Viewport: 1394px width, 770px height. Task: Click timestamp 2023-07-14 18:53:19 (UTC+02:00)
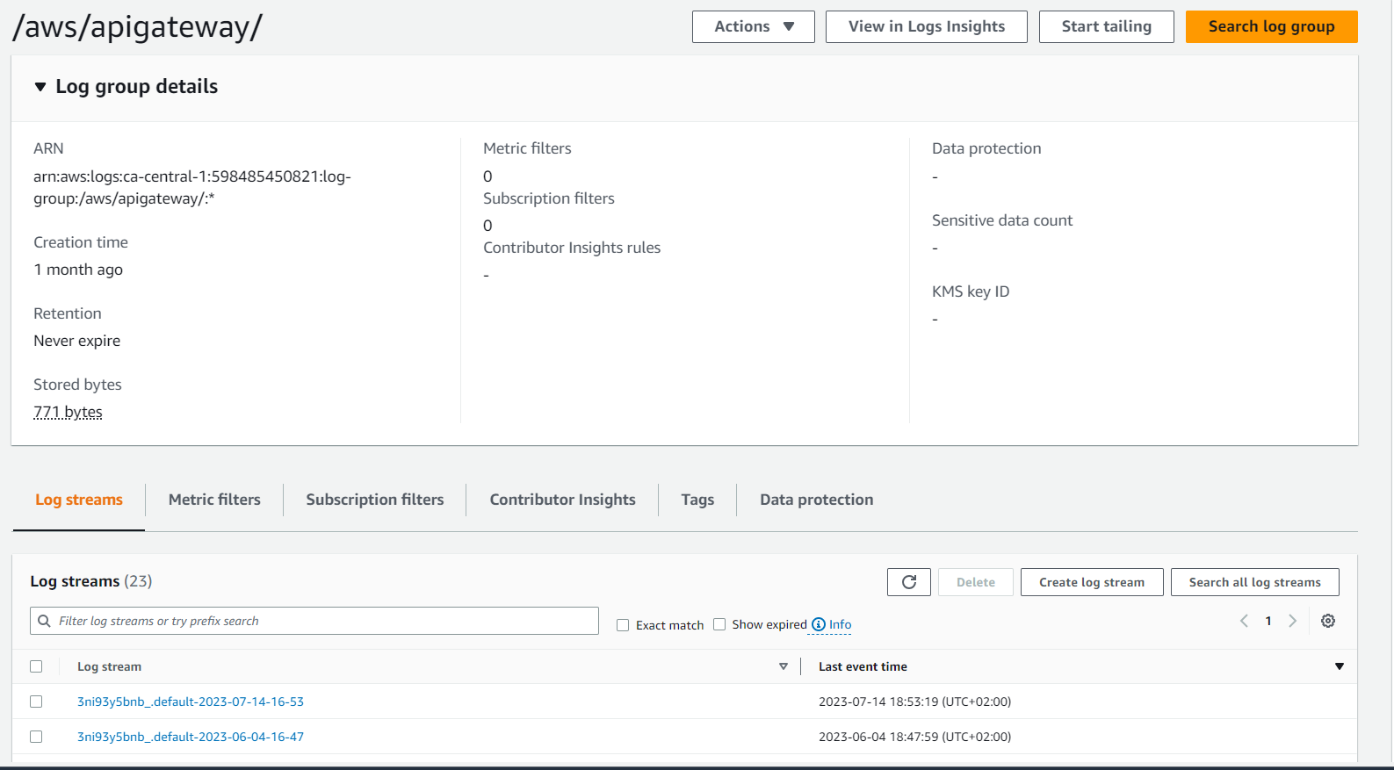(914, 702)
